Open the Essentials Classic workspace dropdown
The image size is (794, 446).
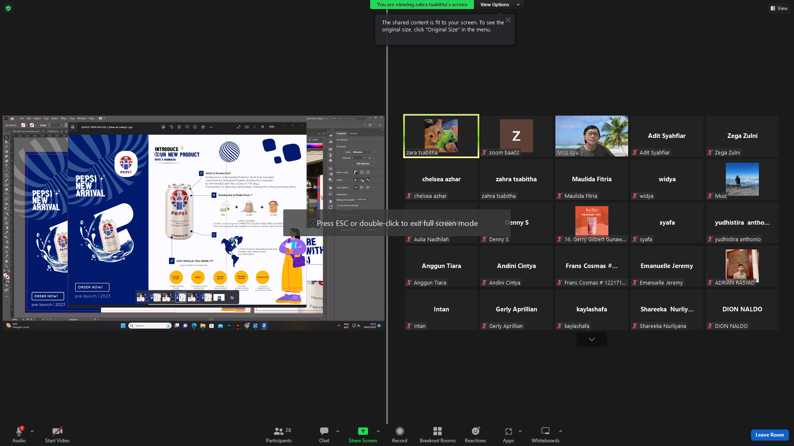pyautogui.click(x=317, y=119)
